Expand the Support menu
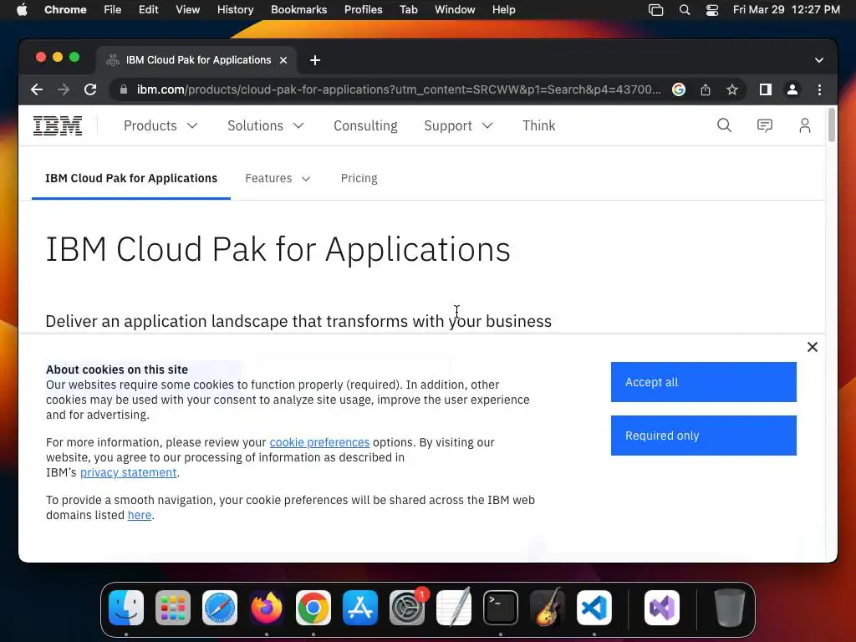 point(458,125)
